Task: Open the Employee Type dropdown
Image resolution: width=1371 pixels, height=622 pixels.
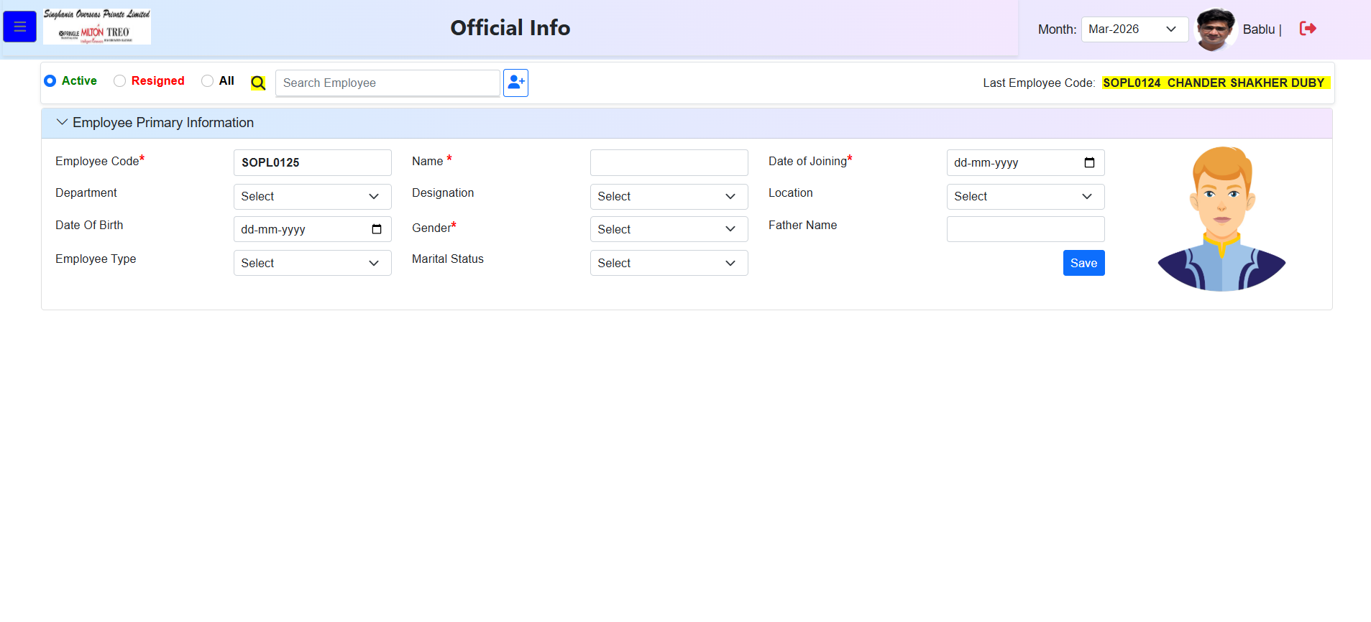Action: (312, 263)
